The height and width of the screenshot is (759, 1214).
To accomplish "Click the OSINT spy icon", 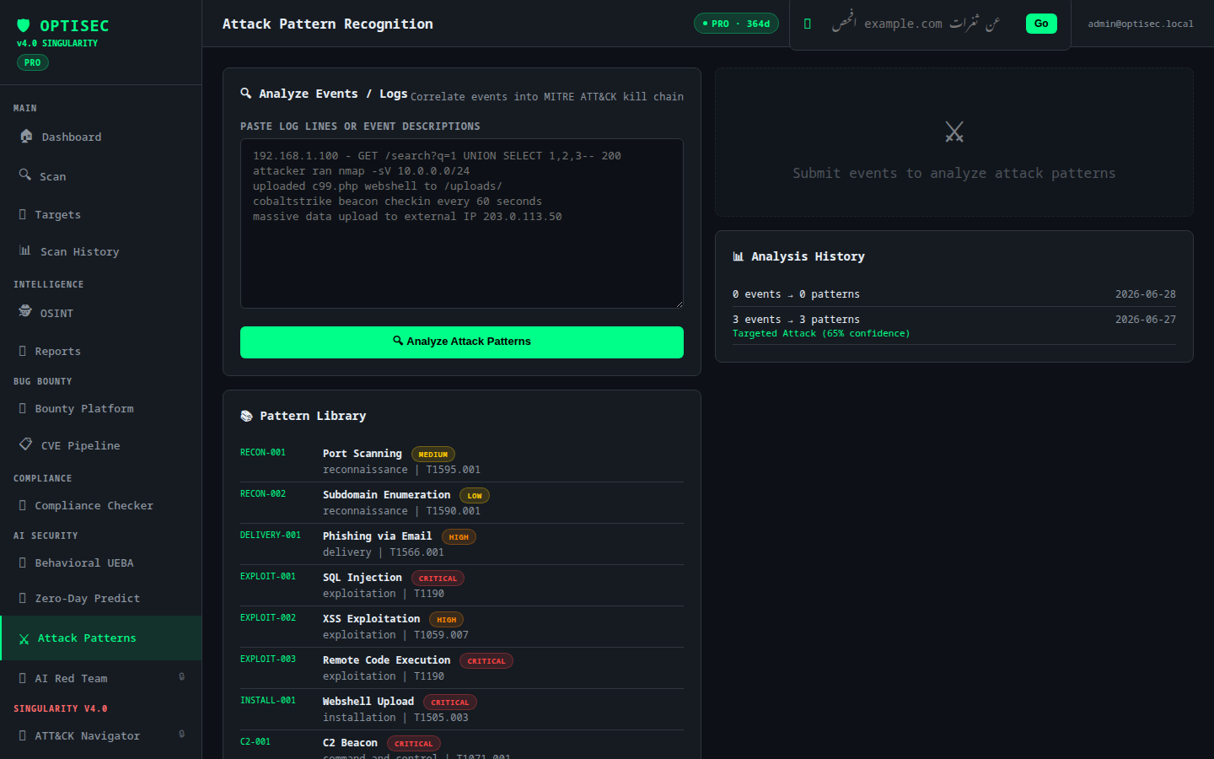I will (25, 311).
